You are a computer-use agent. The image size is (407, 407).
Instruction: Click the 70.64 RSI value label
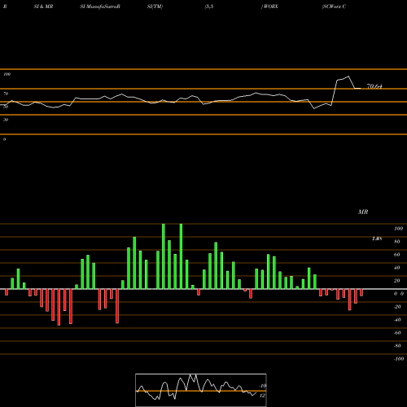[374, 86]
